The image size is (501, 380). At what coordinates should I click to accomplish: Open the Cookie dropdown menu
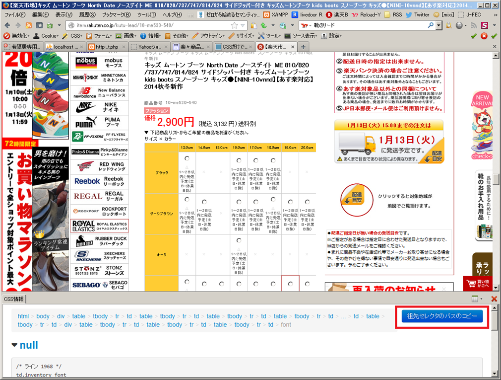46,36
